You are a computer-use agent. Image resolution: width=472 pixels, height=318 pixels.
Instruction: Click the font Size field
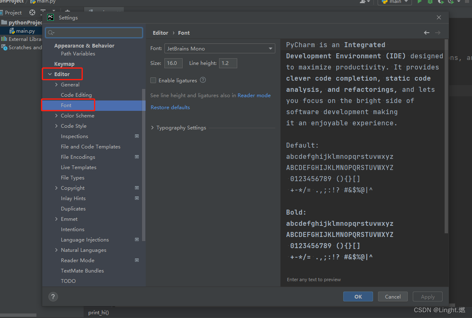173,63
